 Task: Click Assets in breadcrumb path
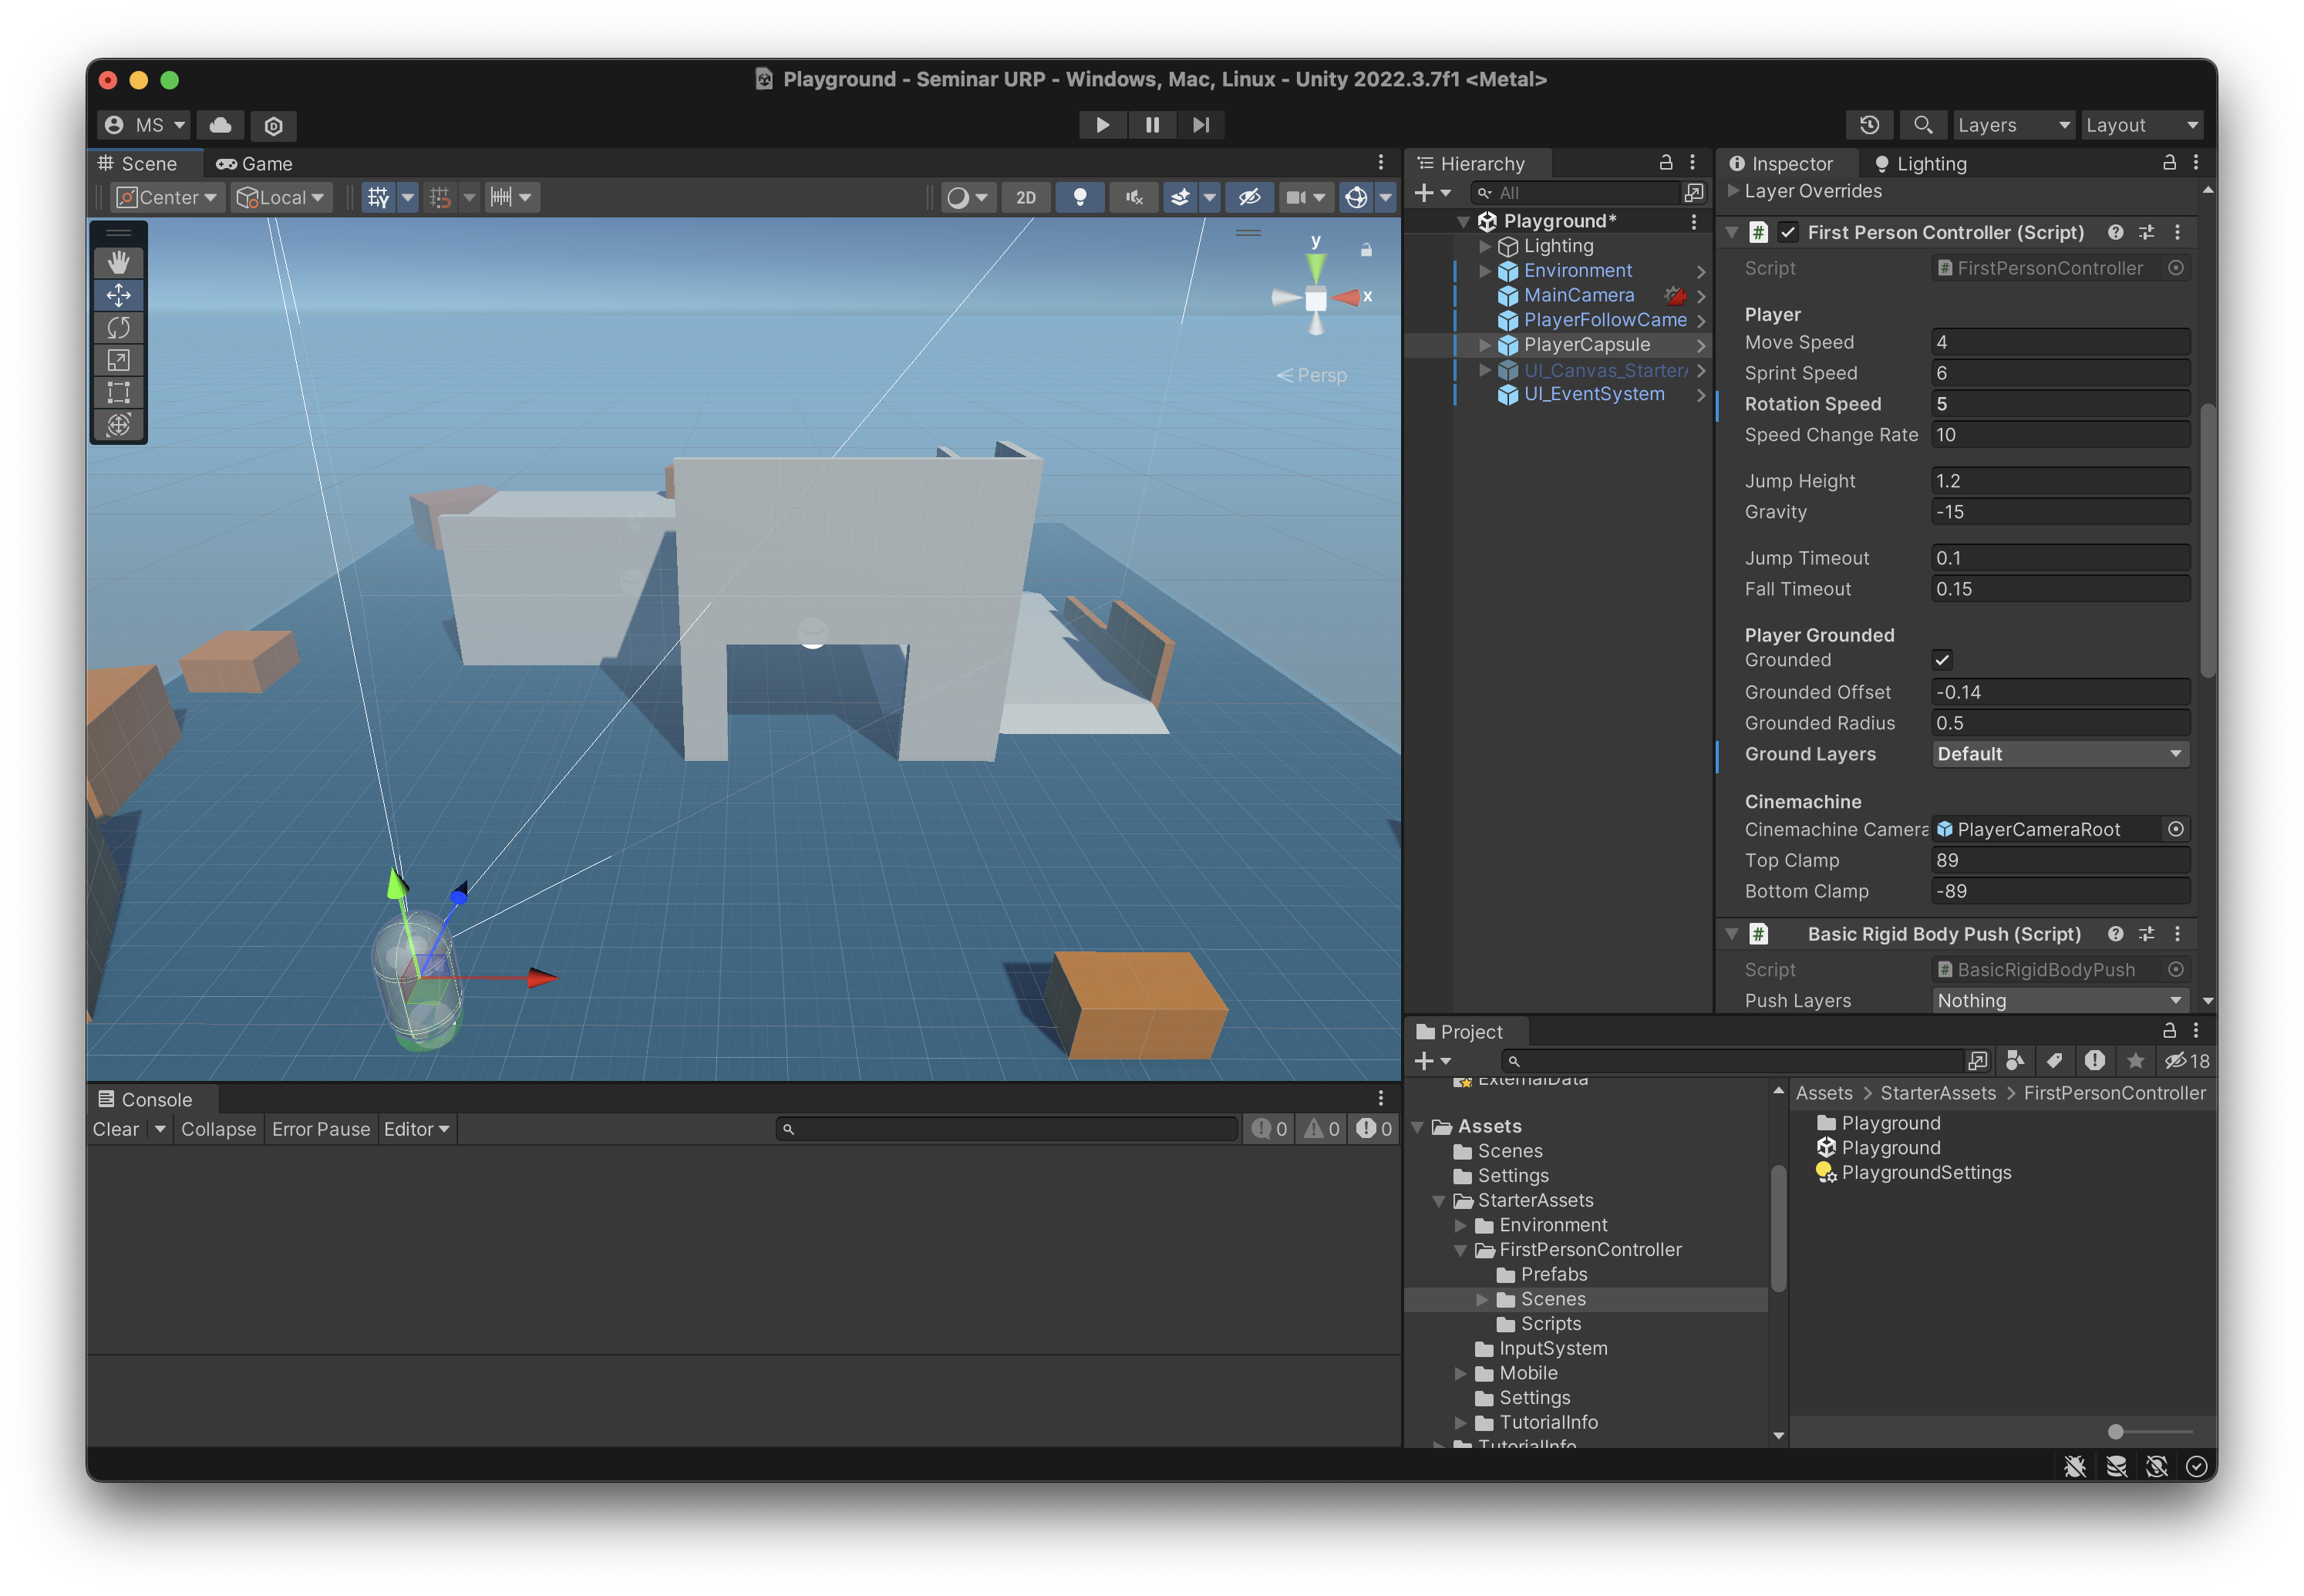click(1824, 1093)
